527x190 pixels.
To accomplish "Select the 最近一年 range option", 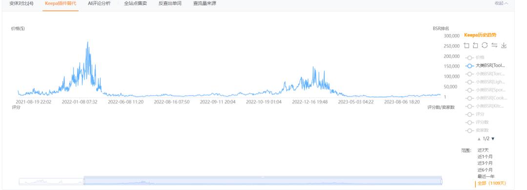I will click(486, 176).
